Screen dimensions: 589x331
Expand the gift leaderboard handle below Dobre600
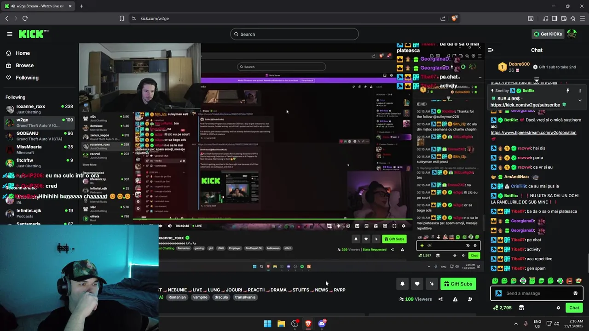(x=537, y=80)
